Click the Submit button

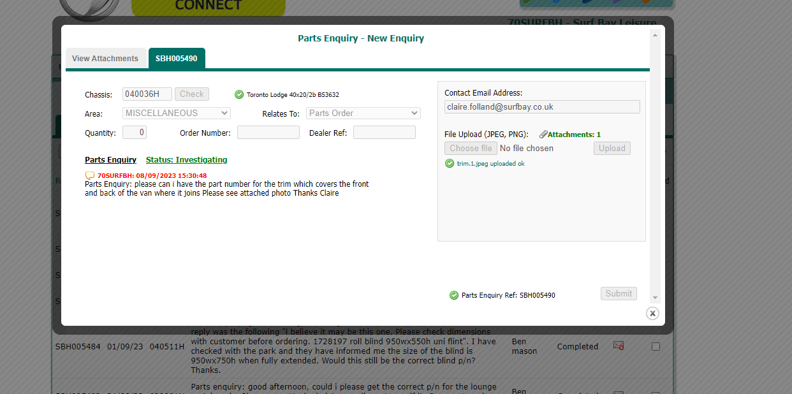coord(619,293)
